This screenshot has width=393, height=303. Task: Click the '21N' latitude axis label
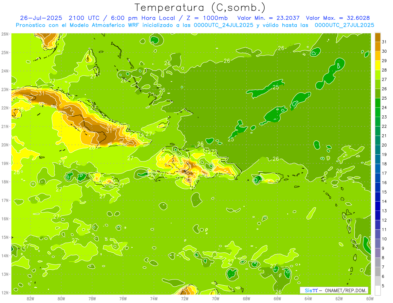tap(5, 126)
